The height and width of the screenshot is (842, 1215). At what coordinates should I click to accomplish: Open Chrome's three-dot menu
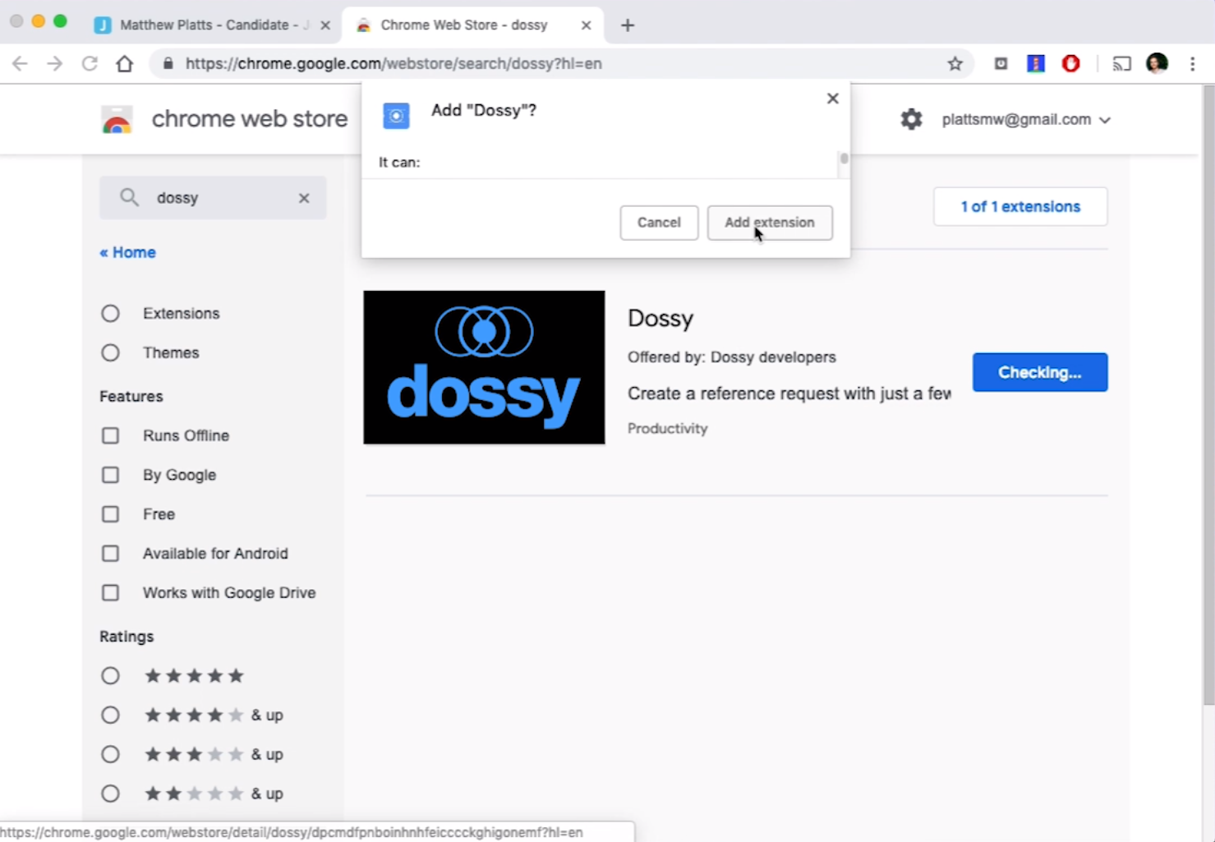[1193, 63]
